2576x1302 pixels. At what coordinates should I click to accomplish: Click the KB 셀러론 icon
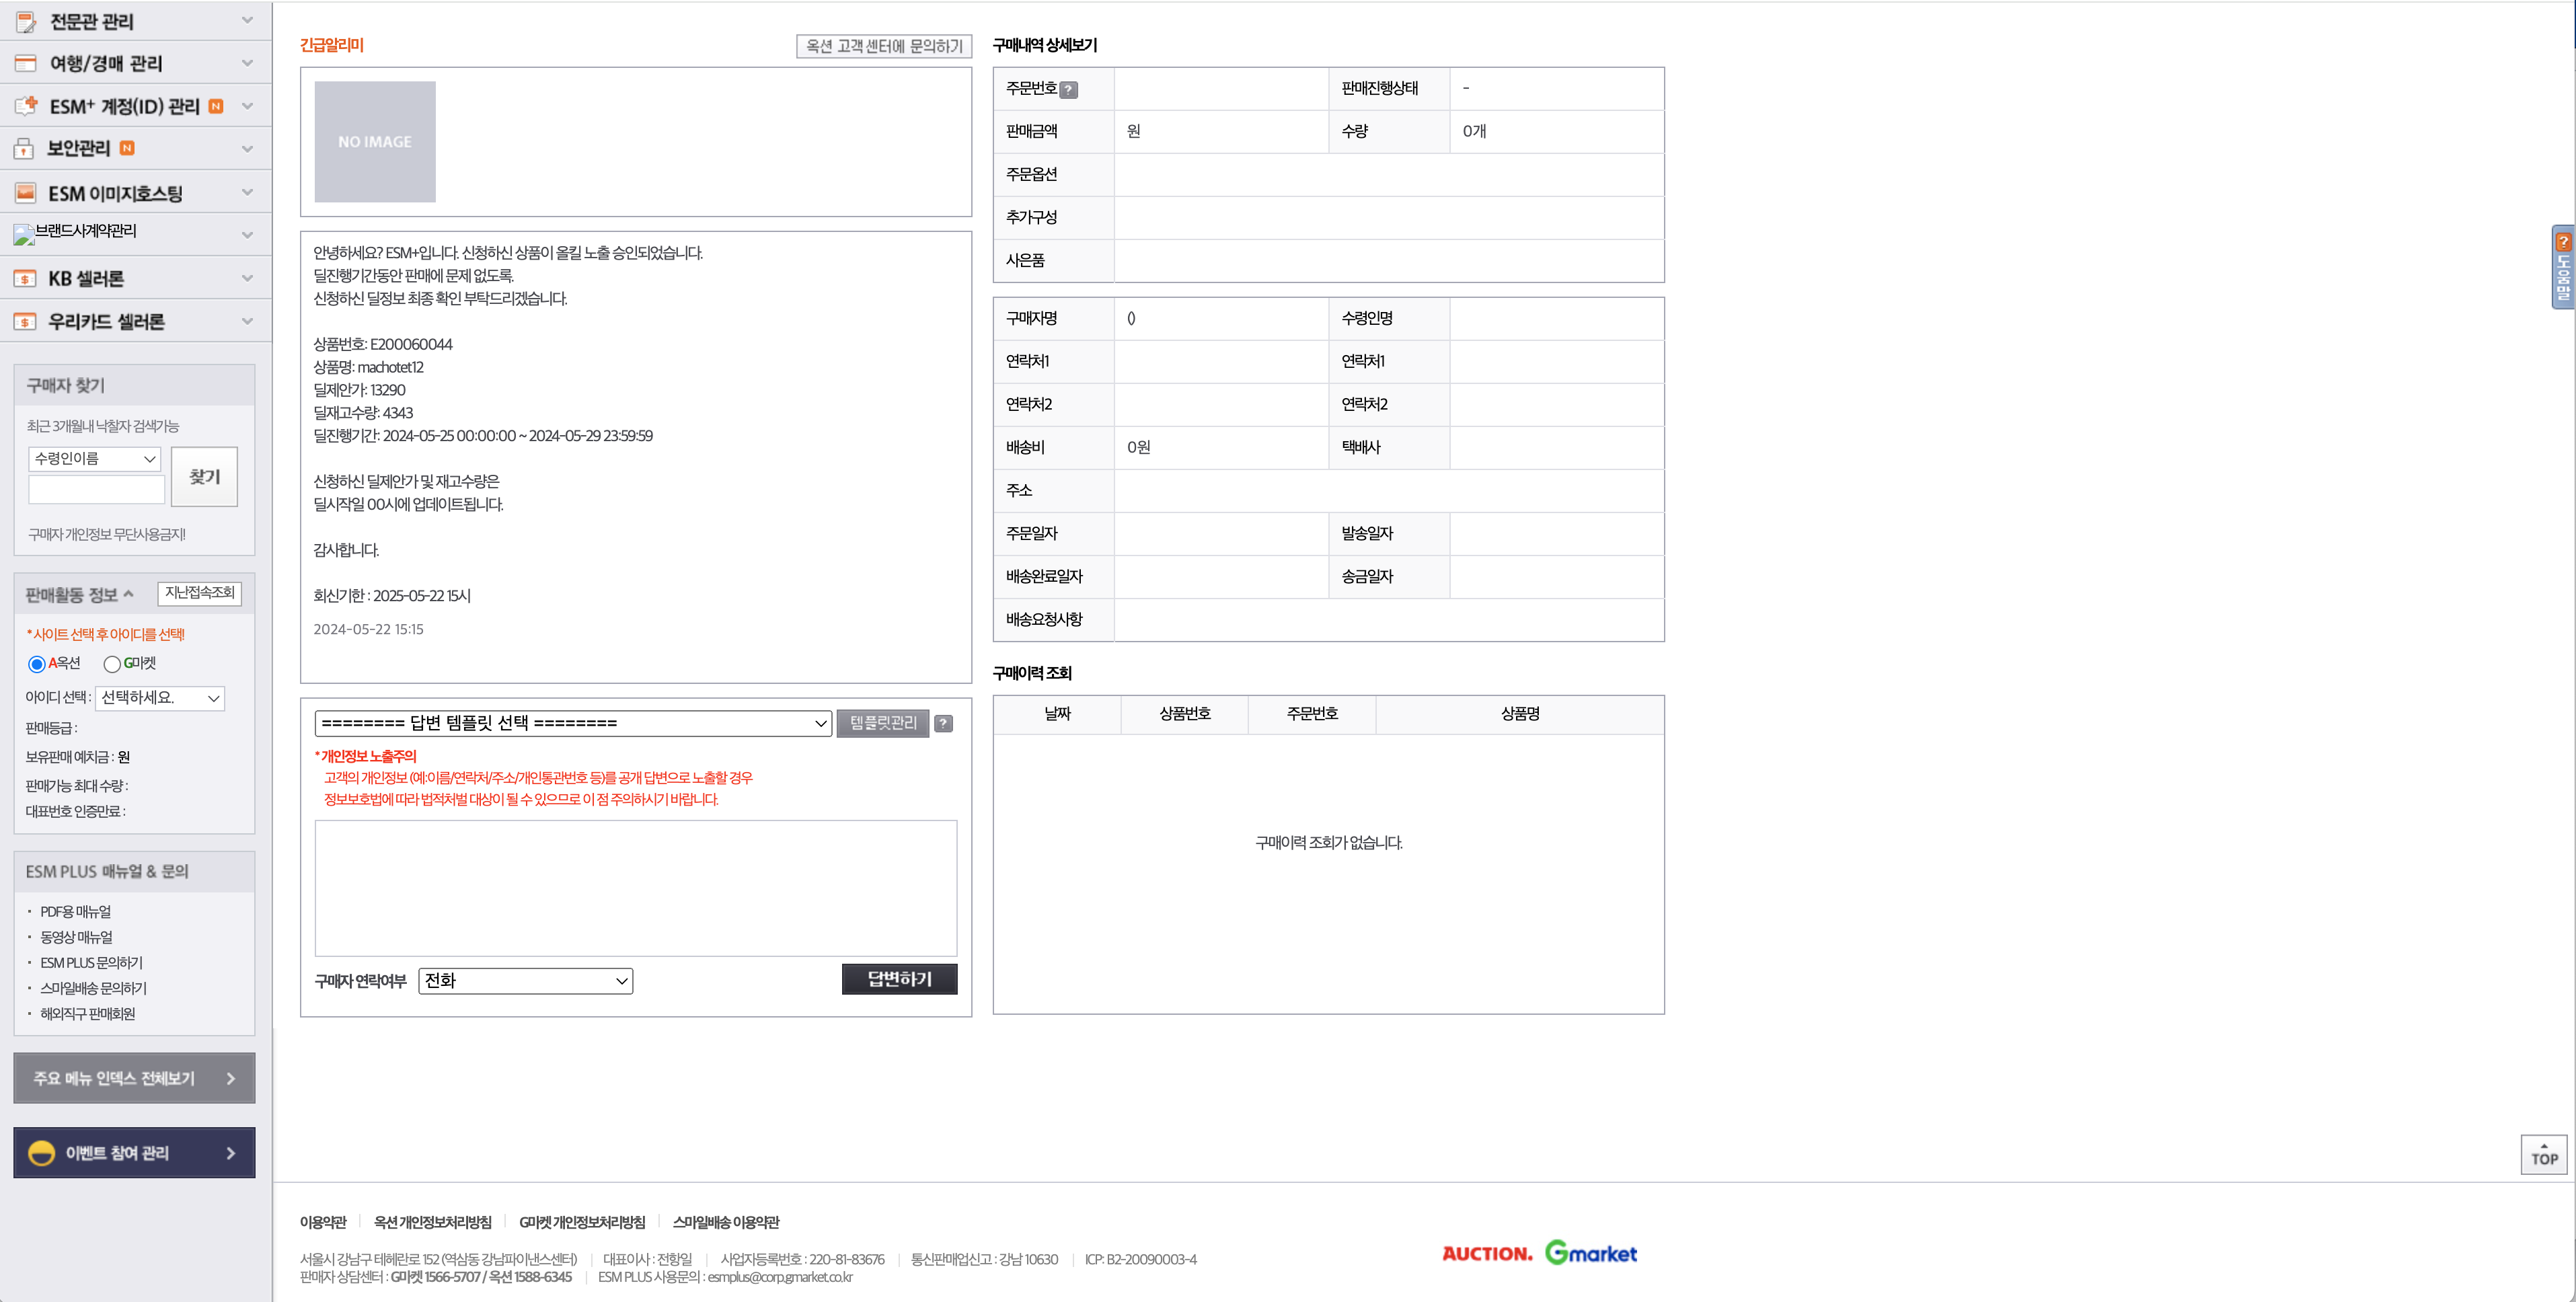[x=26, y=278]
